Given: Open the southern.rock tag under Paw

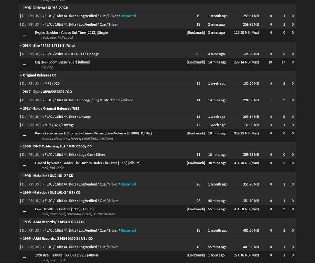Looking at the screenshot, I should (x=104, y=214).
